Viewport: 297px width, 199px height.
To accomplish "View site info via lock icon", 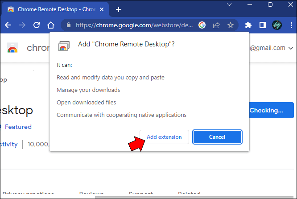I will (x=69, y=25).
